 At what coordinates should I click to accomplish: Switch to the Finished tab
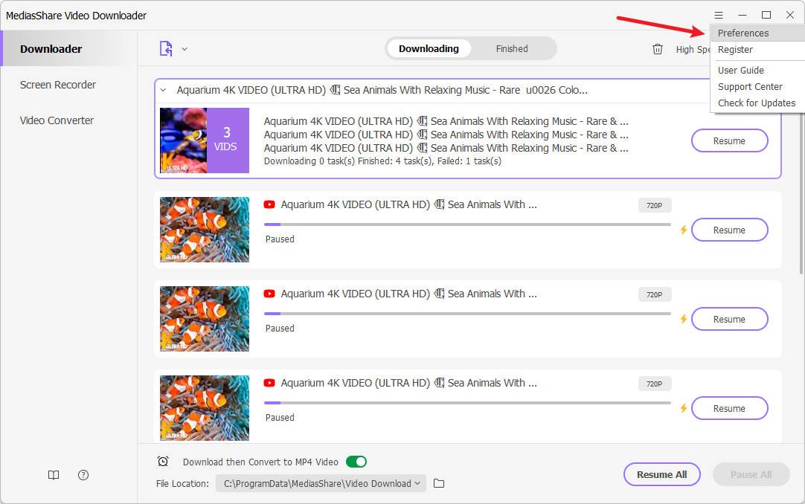[512, 49]
